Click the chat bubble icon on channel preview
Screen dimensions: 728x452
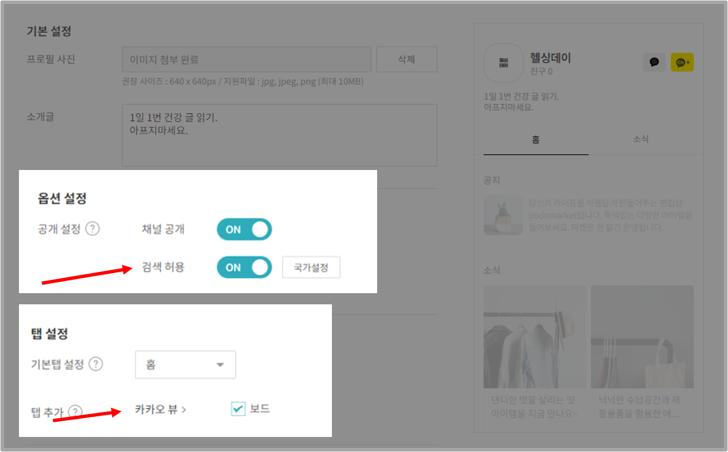(654, 62)
